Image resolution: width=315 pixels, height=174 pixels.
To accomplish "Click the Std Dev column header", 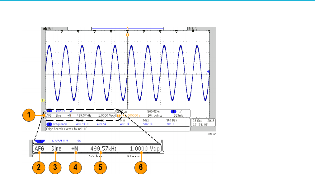I will (x=172, y=120).
